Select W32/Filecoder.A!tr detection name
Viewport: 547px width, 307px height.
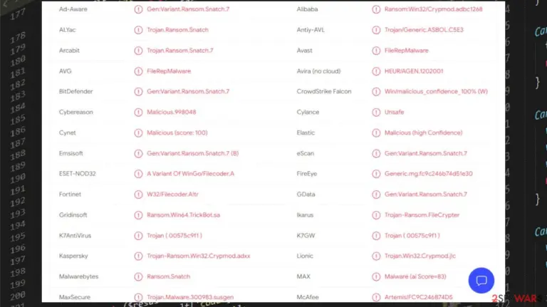[x=172, y=194]
